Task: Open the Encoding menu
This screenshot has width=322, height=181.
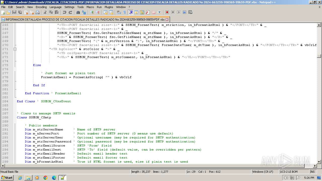Action: tap(41, 7)
